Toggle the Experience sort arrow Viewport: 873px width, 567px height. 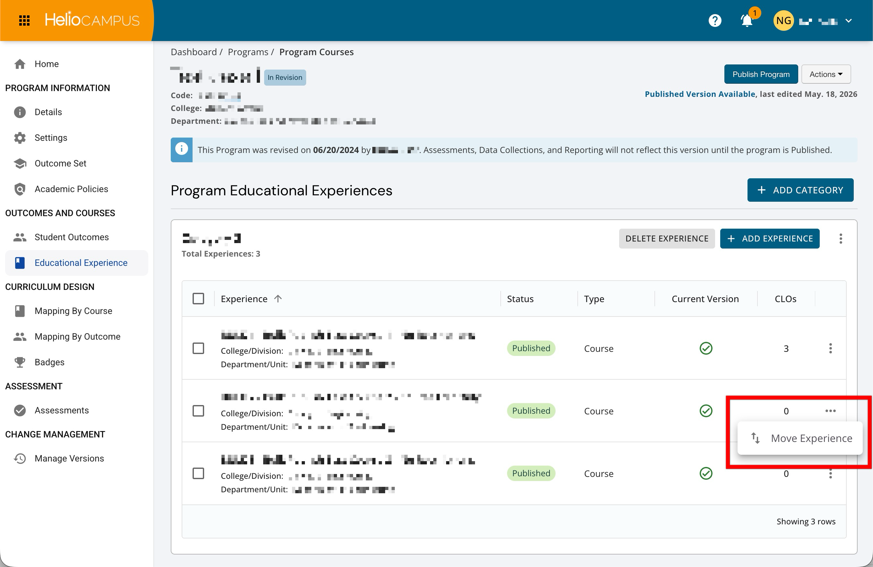click(x=278, y=299)
